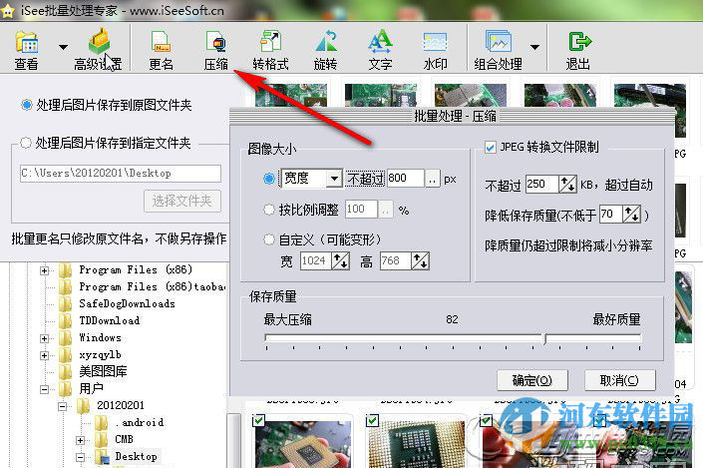
Task: Open the 转格式 format conversion tool
Action: 270,50
